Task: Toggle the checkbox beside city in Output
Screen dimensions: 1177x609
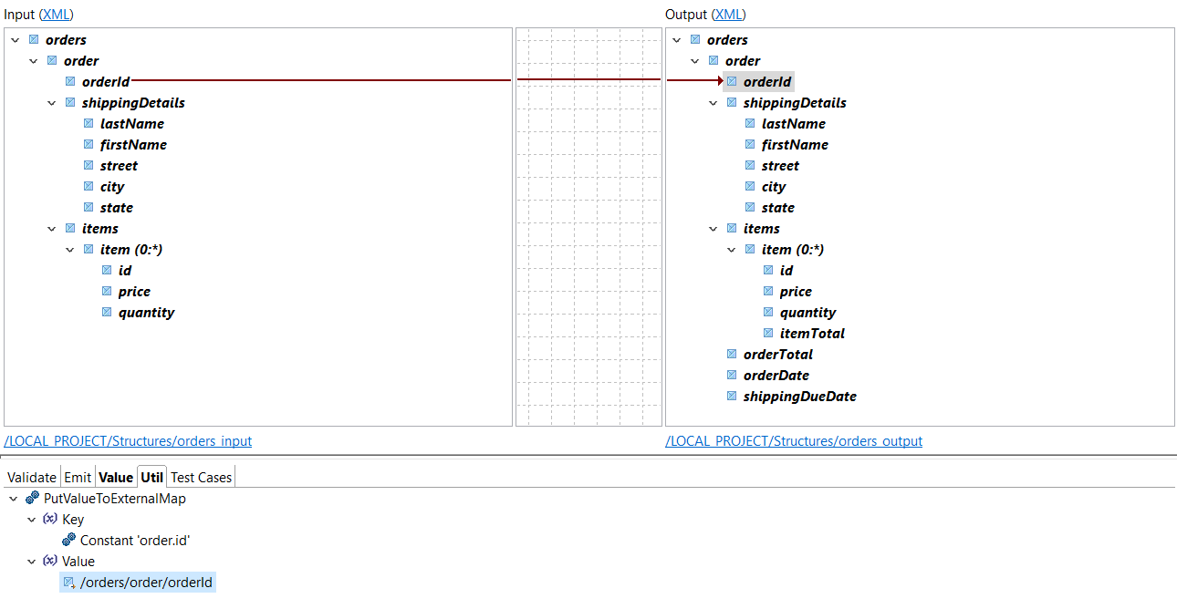Action: tap(750, 186)
